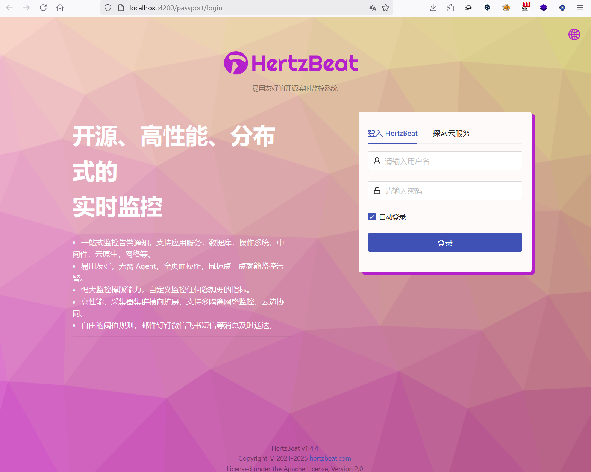This screenshot has height=472, width=591.
Task: Click the 登录 login button
Action: [445, 242]
